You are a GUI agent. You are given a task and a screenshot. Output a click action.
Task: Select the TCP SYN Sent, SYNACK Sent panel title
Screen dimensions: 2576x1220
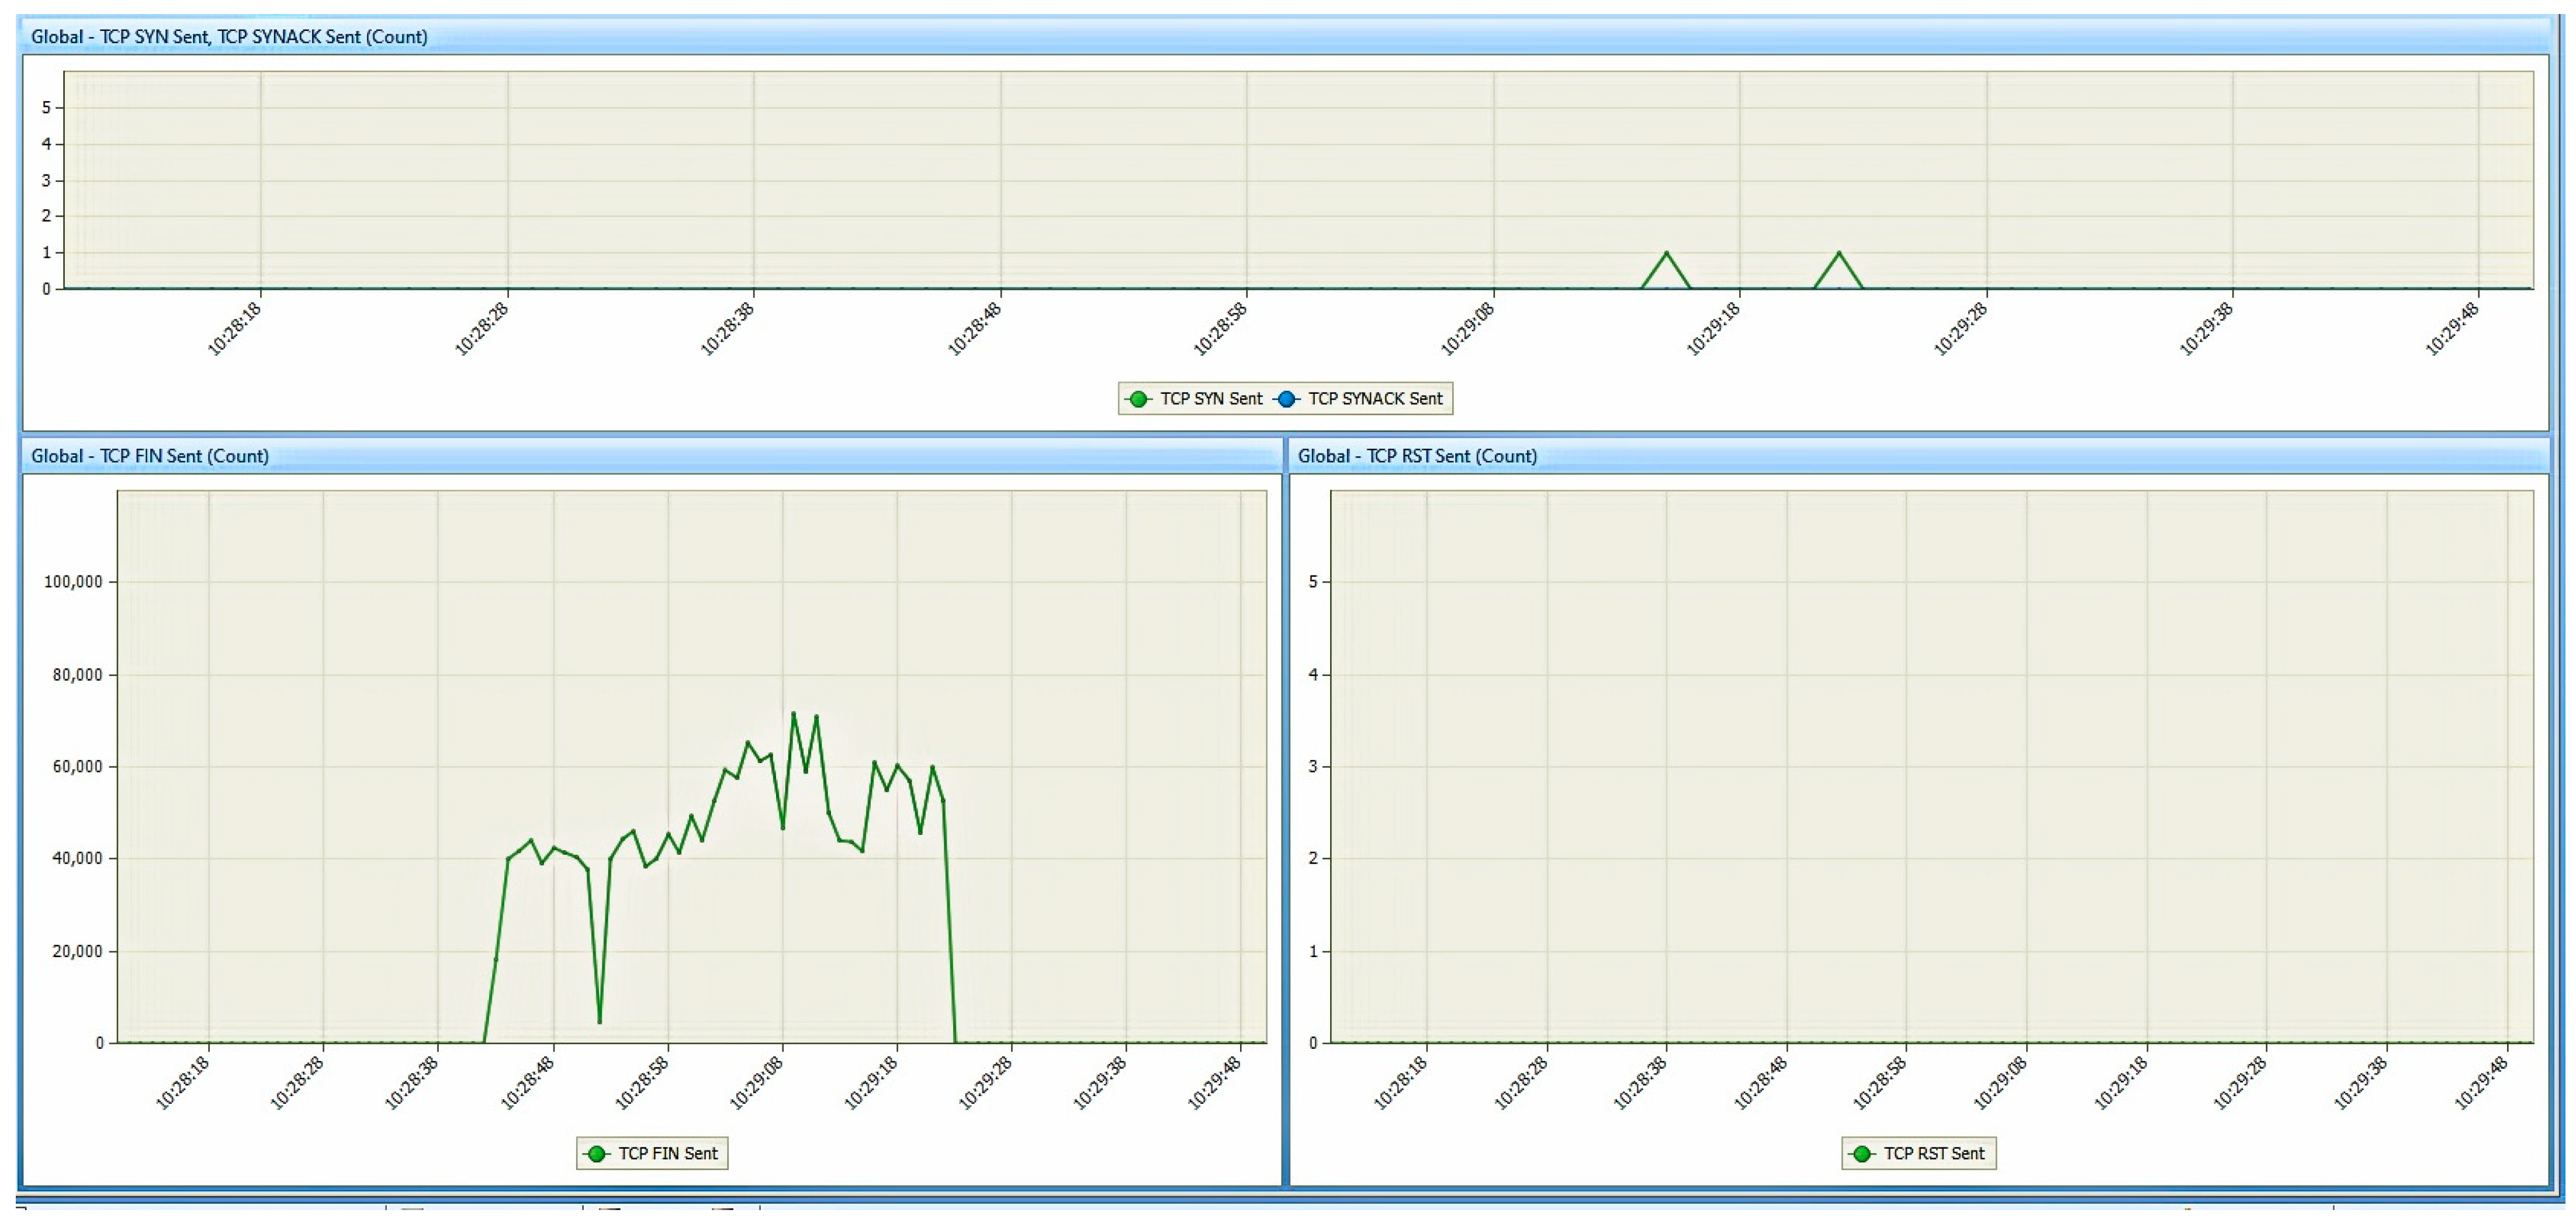coord(229,37)
